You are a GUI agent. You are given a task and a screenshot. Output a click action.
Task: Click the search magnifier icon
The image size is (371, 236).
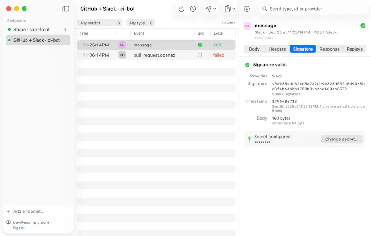click(x=264, y=9)
